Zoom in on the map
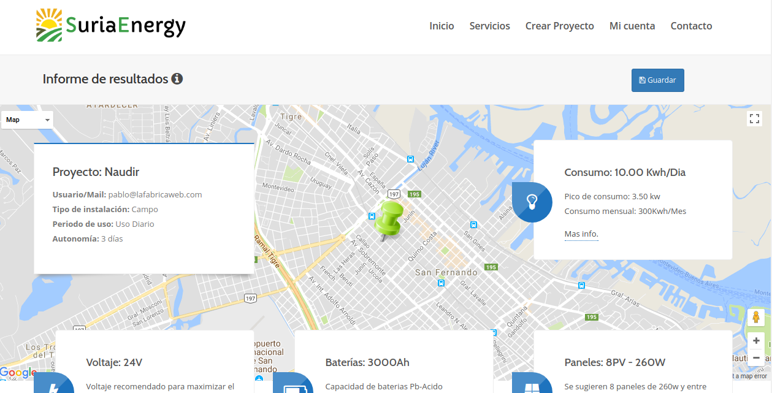The width and height of the screenshot is (772, 393). click(755, 340)
